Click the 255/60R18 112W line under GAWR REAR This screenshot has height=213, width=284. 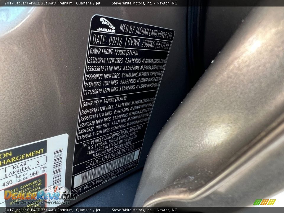click(x=117, y=106)
